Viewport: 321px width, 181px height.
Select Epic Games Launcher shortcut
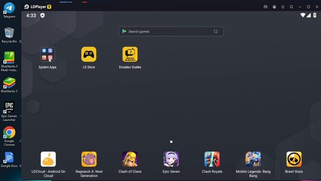[9, 112]
